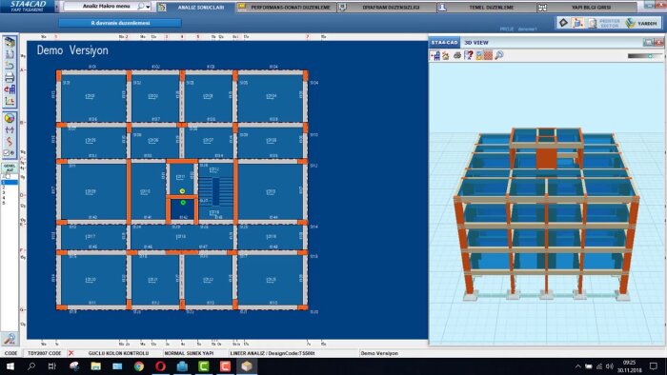Click the green circle marker in floor plan
Screen dimensions: 667x375
click(183, 203)
